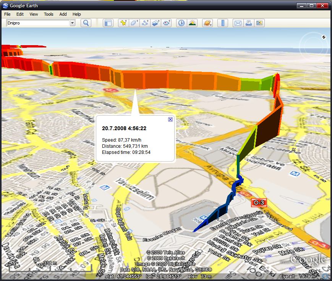
Task: Show historical imagery clock icon
Action: (181, 23)
